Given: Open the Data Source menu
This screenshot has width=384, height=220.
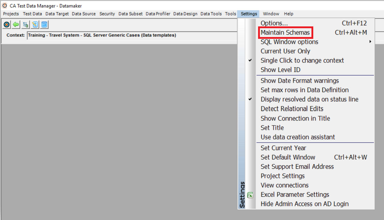Looking at the screenshot, I should pos(84,14).
